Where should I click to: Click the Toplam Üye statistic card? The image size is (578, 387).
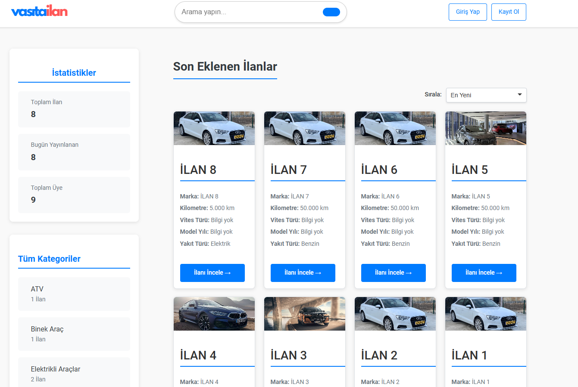click(74, 195)
